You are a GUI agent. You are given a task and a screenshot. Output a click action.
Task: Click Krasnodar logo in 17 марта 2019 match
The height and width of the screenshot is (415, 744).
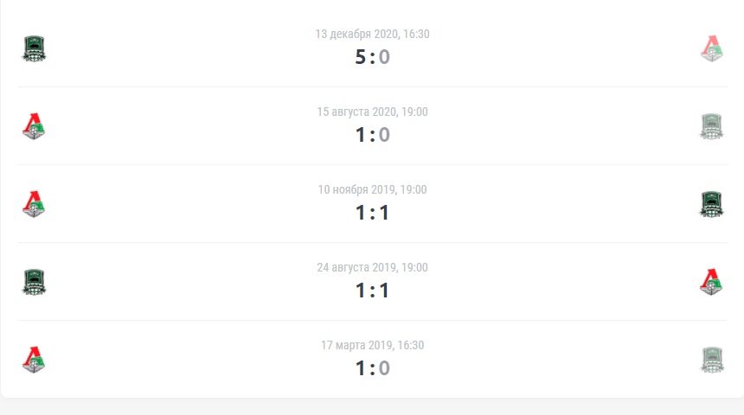click(711, 360)
